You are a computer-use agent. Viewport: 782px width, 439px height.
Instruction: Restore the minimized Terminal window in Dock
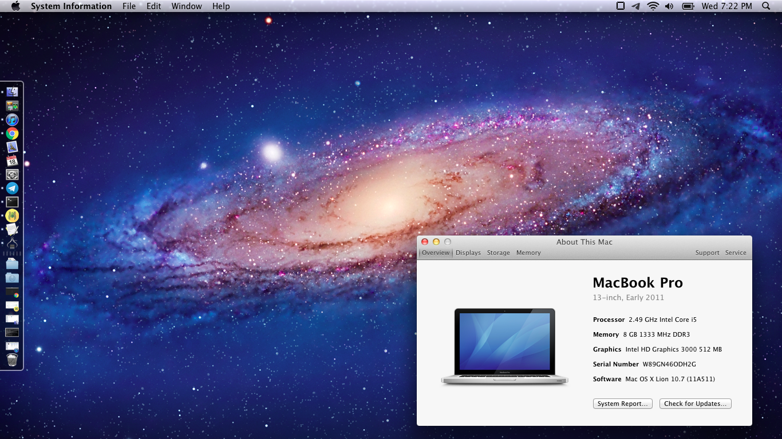[x=12, y=332]
